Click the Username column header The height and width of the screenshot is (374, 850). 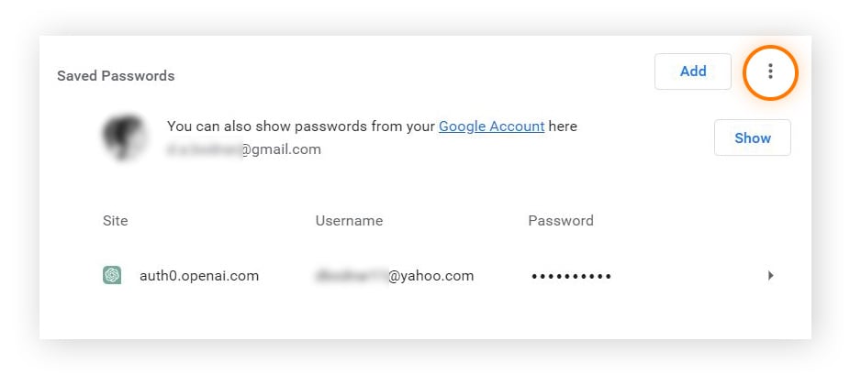tap(349, 221)
